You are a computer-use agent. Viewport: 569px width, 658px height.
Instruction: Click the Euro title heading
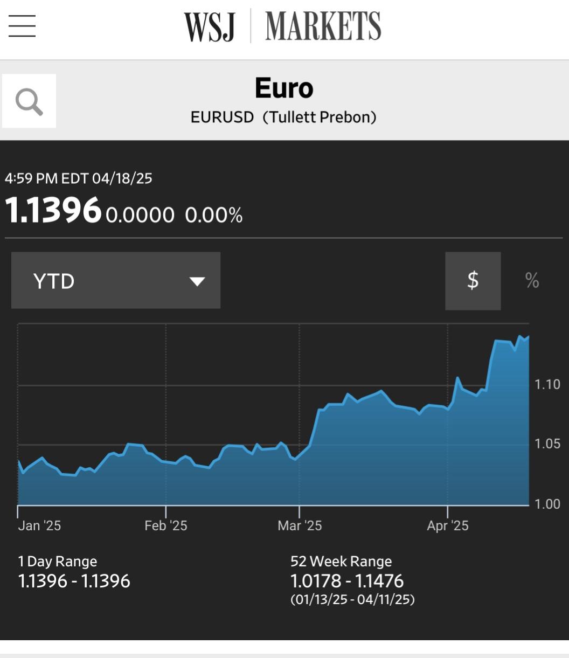click(284, 88)
